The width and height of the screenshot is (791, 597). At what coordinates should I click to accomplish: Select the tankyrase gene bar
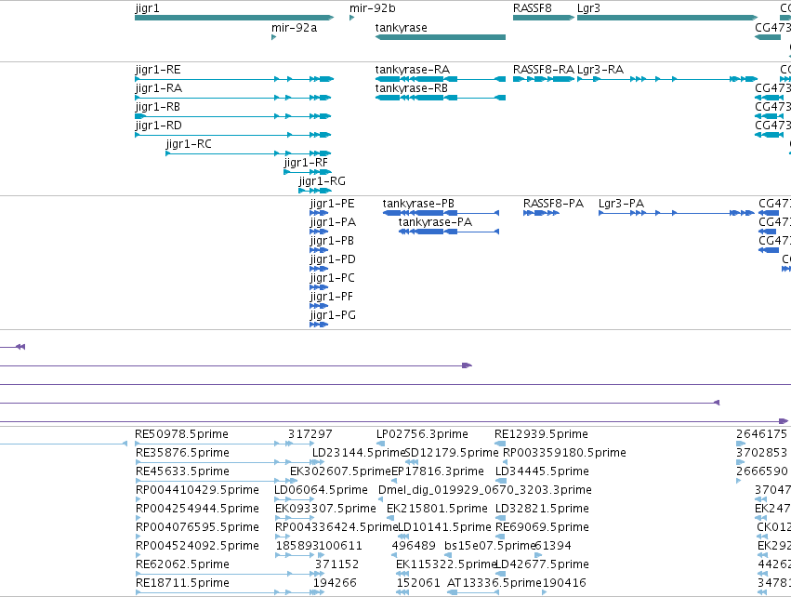pos(441,37)
